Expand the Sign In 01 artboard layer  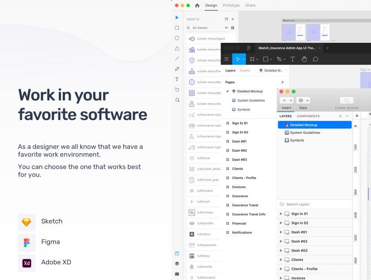281,214
